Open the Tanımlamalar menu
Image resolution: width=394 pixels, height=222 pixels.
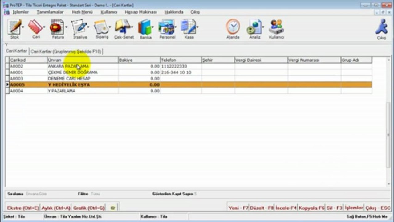pos(50,12)
